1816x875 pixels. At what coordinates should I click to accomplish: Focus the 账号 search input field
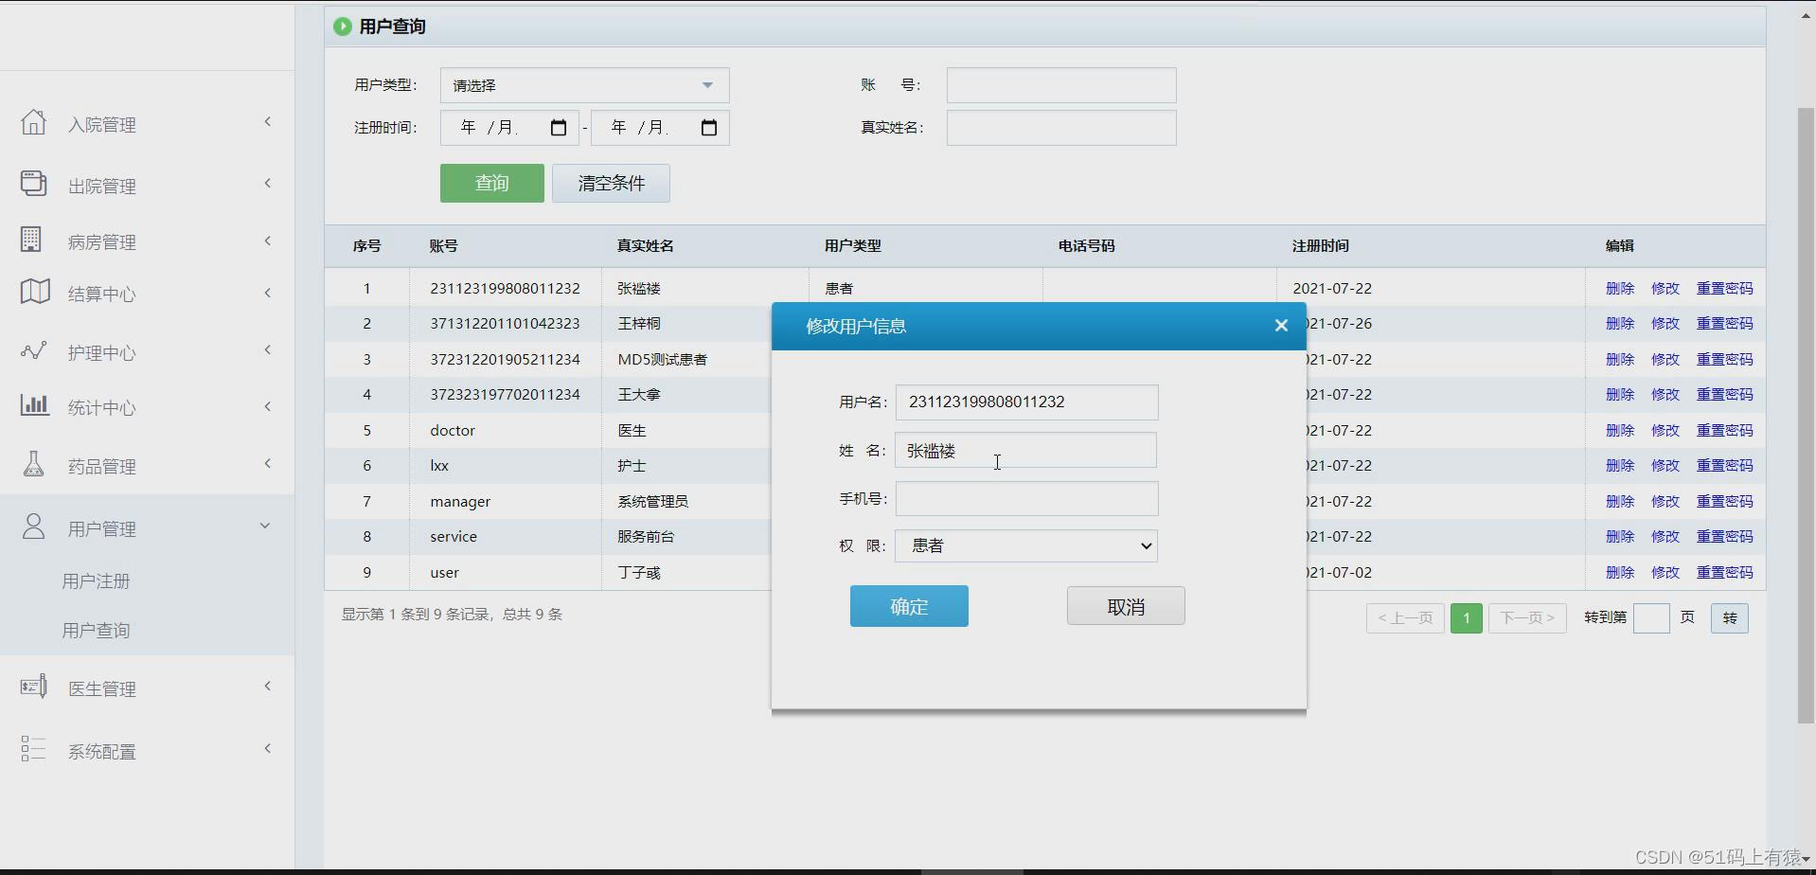coord(1061,85)
